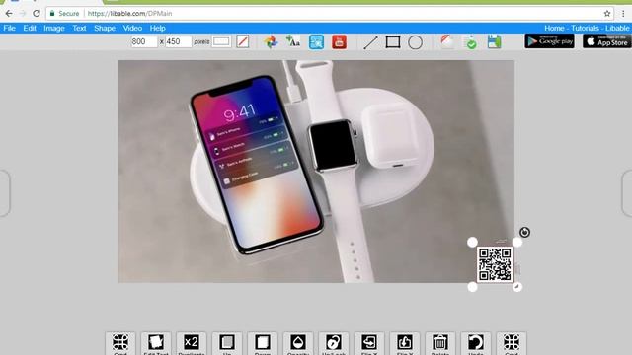Image resolution: width=632 pixels, height=355 pixels.
Task: Click the rotate handle above the QR code
Action: point(524,233)
